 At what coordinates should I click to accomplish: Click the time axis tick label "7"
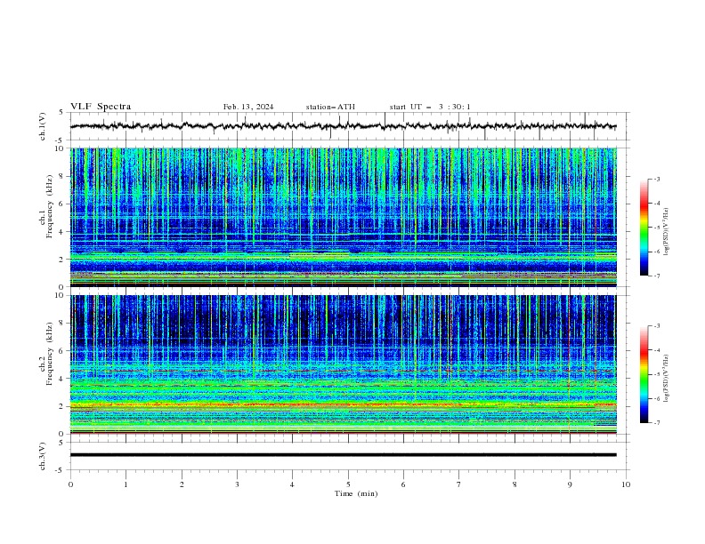[x=459, y=484]
